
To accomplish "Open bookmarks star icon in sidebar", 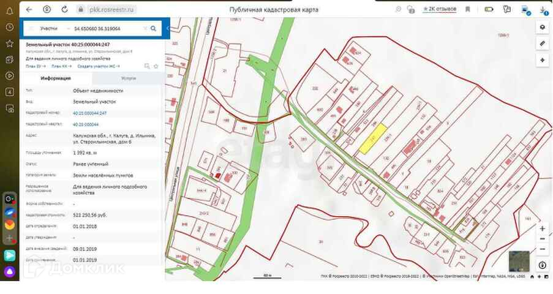I will [10, 43].
